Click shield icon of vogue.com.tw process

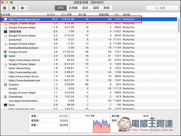pos(5,19)
